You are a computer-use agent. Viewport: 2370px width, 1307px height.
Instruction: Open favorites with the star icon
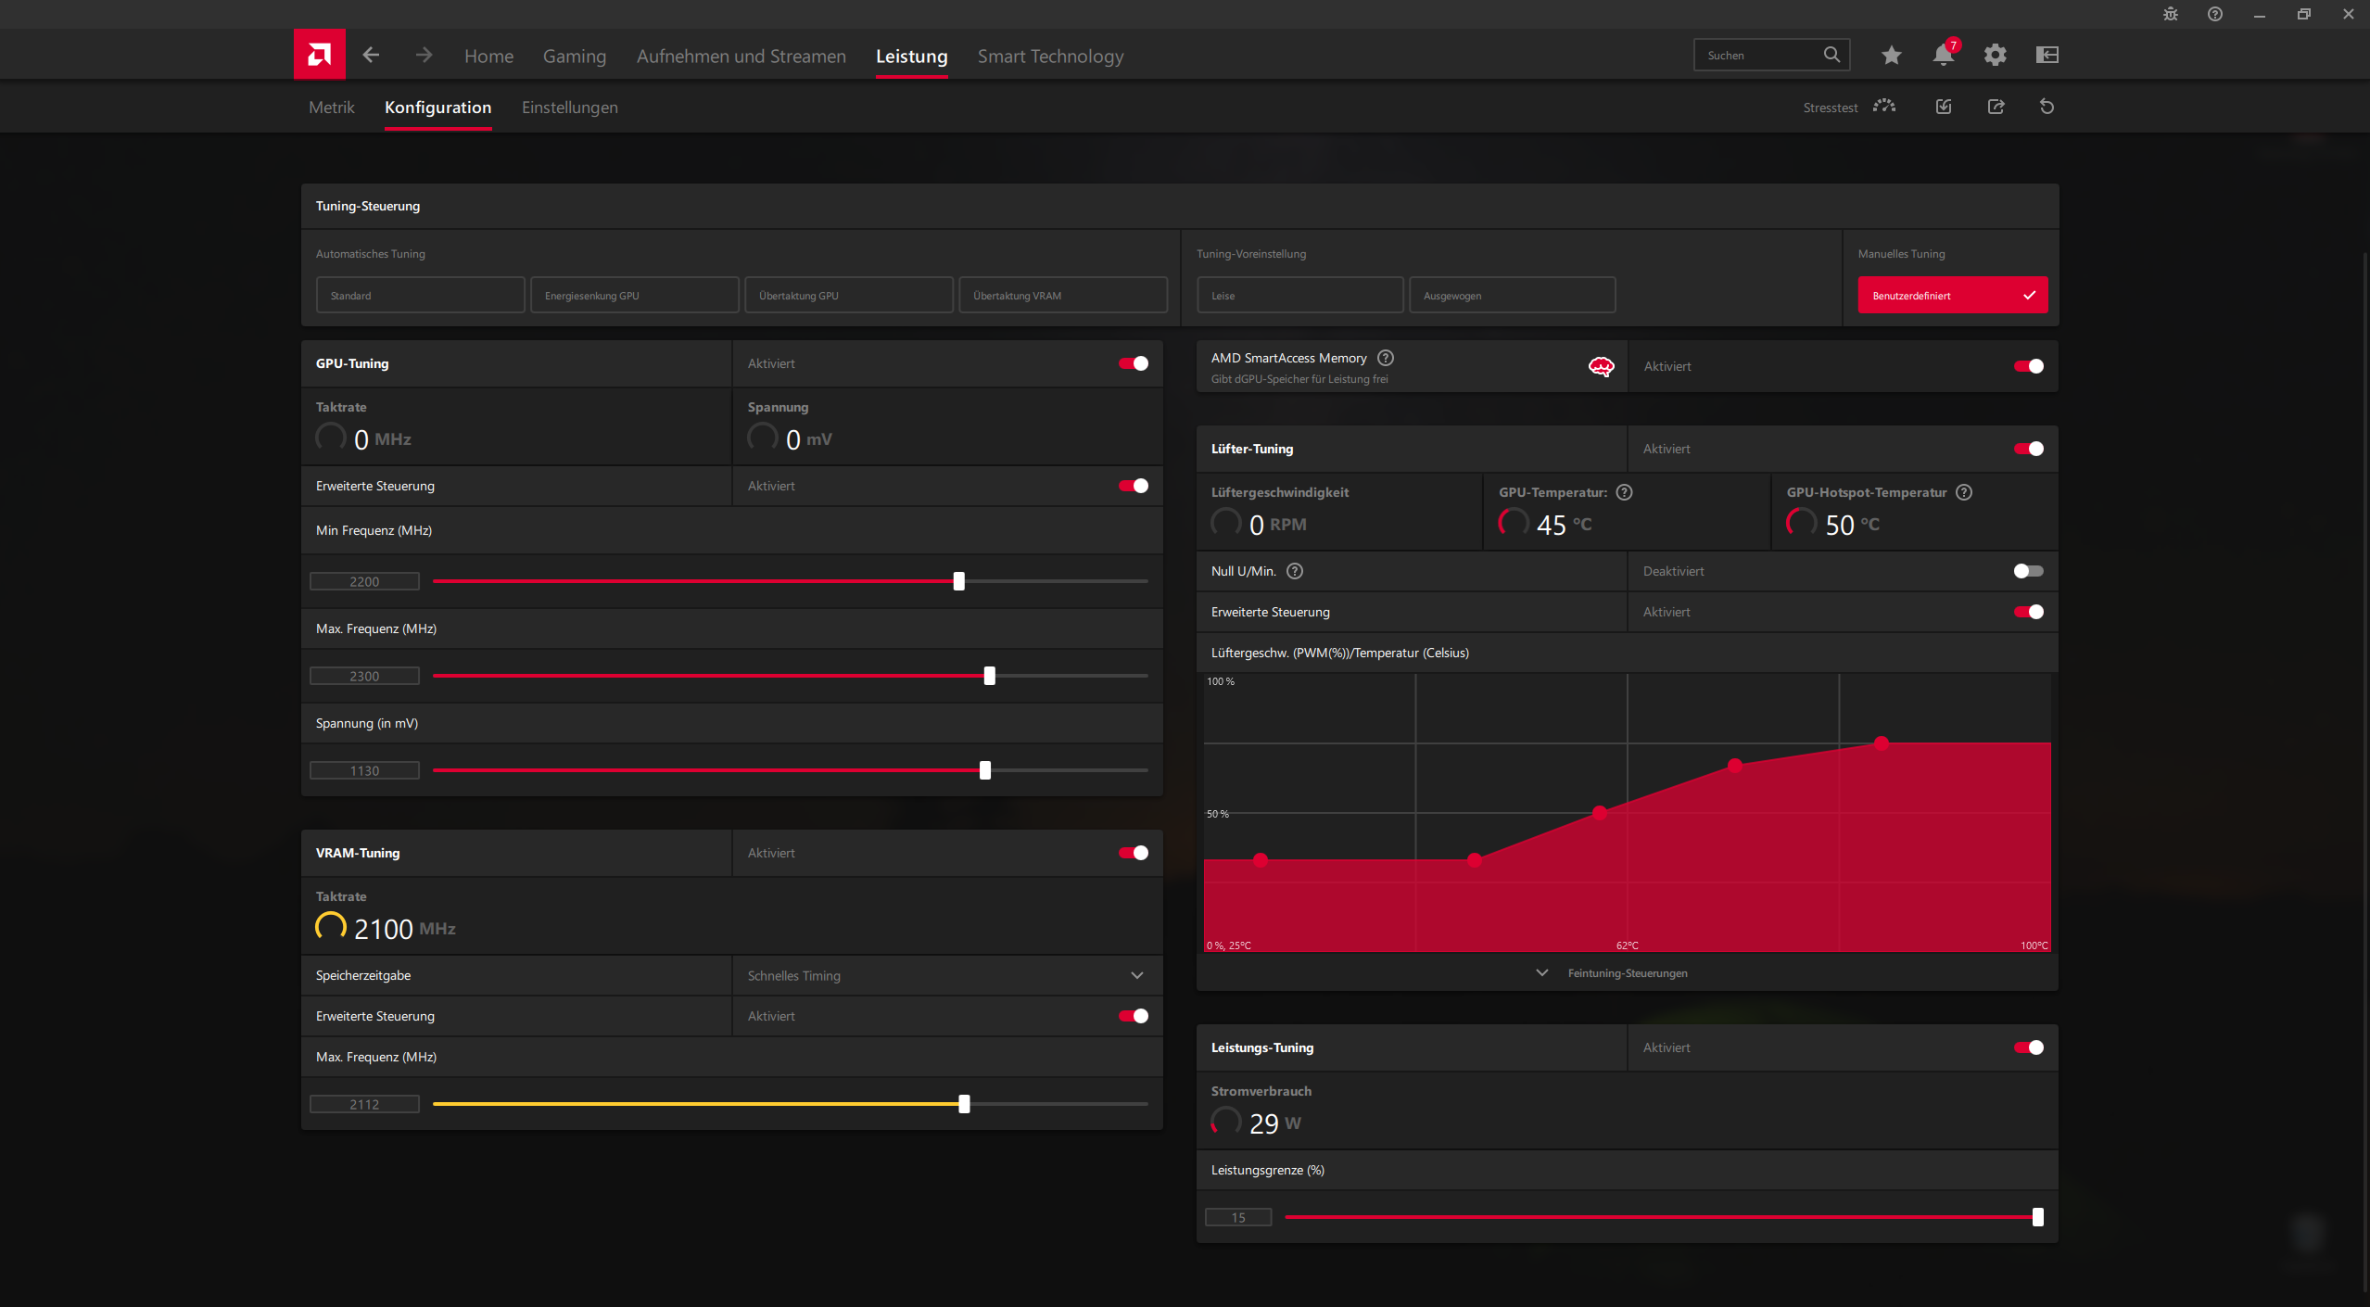pyautogui.click(x=1891, y=55)
